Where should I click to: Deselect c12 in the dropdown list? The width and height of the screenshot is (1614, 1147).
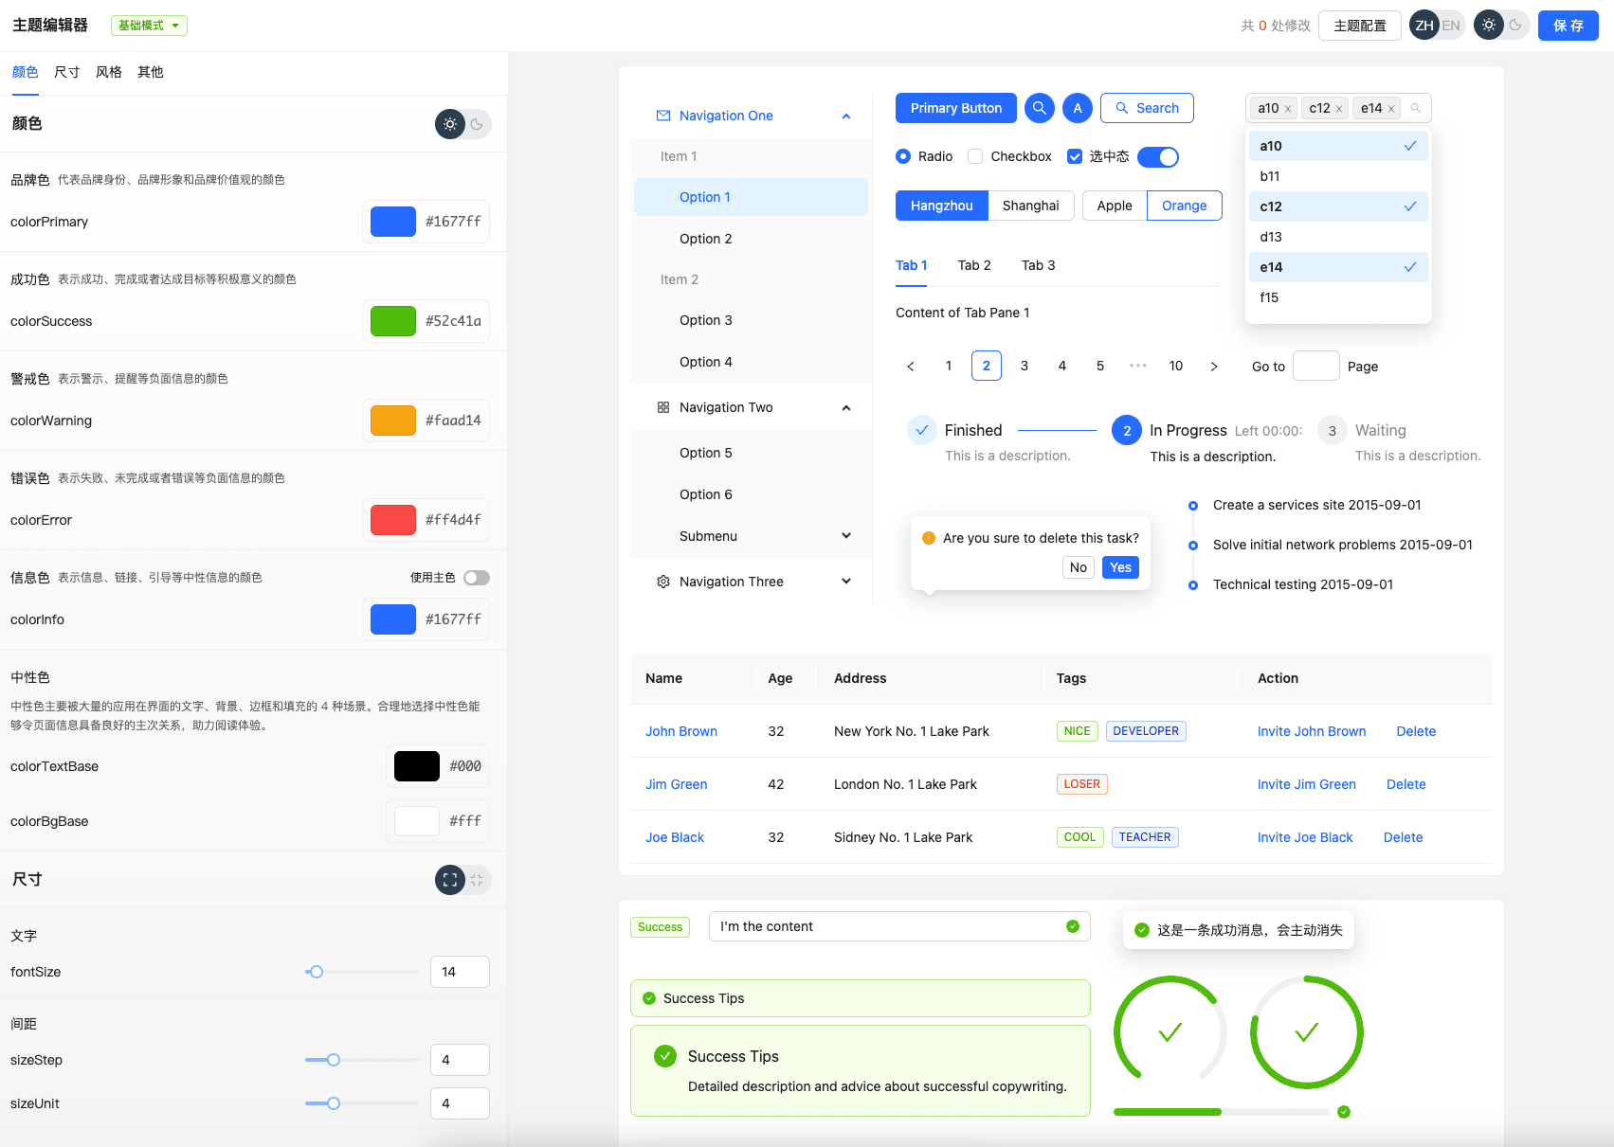[x=1338, y=206]
